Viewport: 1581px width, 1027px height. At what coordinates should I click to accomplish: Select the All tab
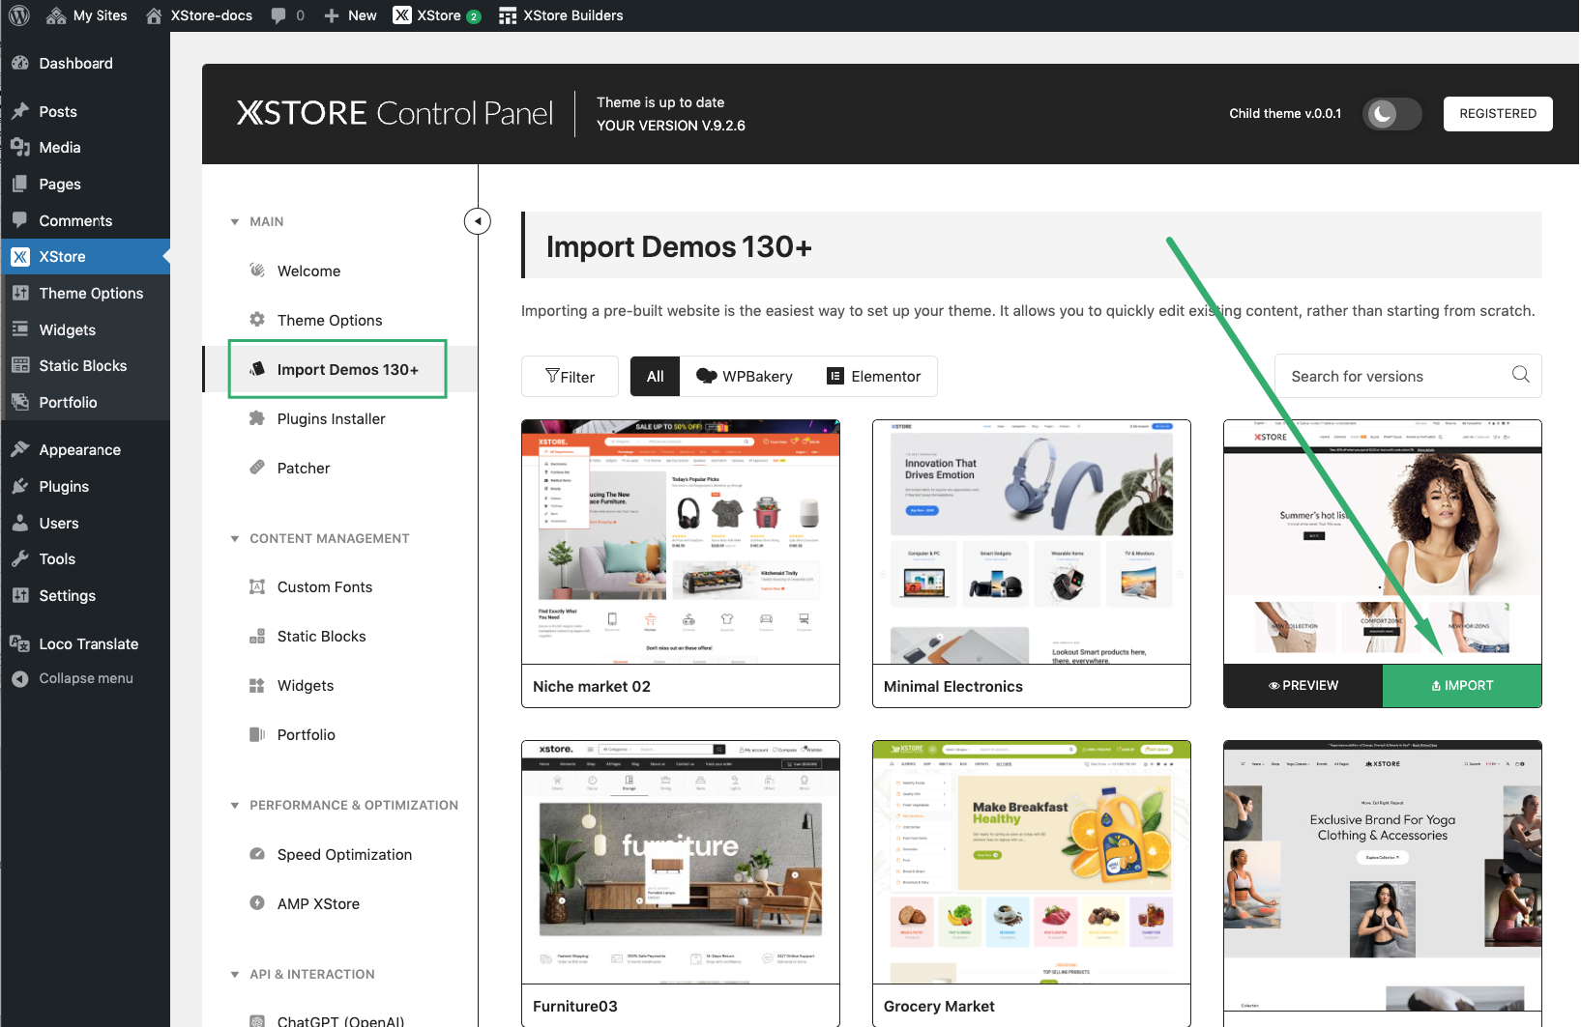point(655,377)
